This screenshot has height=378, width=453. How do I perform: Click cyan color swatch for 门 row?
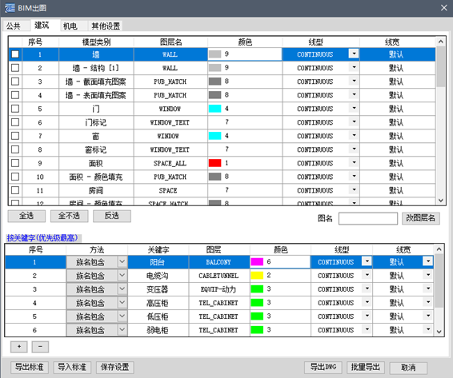[x=215, y=109]
